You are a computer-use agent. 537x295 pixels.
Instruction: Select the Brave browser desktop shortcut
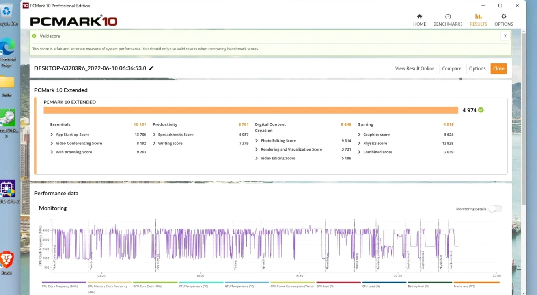pyautogui.click(x=7, y=263)
